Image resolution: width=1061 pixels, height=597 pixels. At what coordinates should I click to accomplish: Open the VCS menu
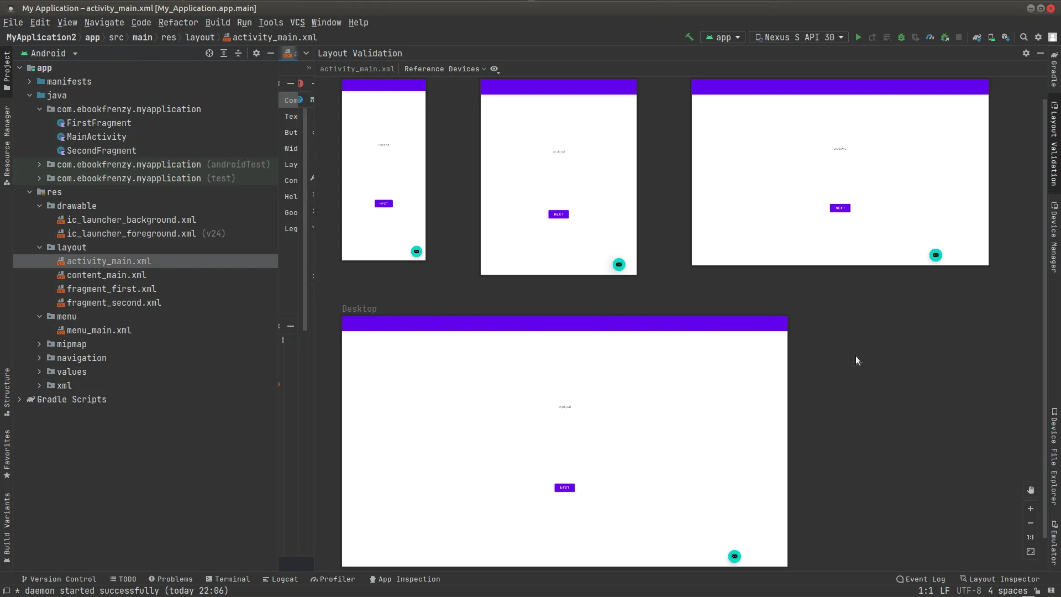297,22
